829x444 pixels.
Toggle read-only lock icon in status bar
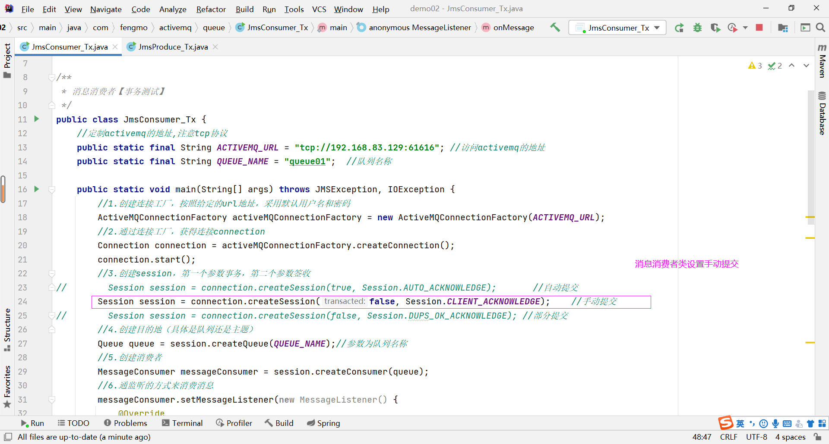pos(817,437)
